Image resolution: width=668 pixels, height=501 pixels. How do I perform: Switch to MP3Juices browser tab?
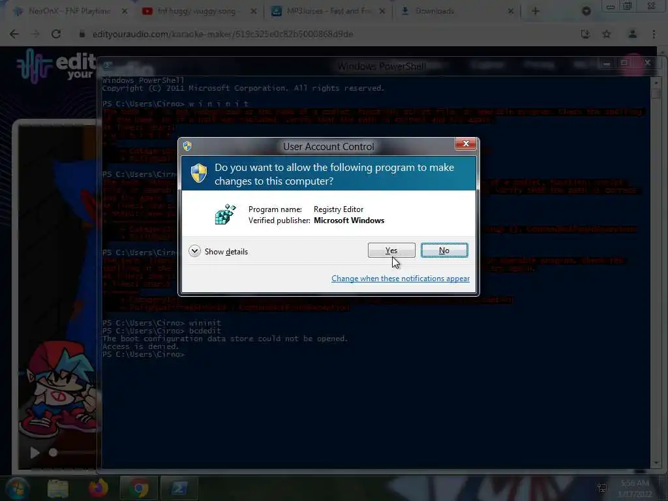pyautogui.click(x=329, y=11)
